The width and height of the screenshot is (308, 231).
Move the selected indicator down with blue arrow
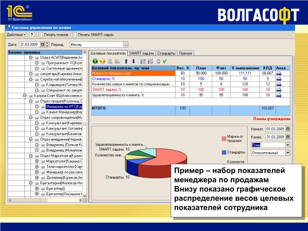(x=134, y=61)
